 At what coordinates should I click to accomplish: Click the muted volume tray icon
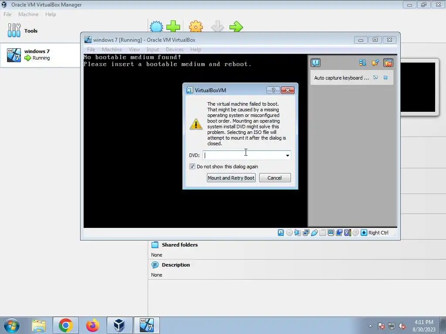pyautogui.click(x=402, y=326)
